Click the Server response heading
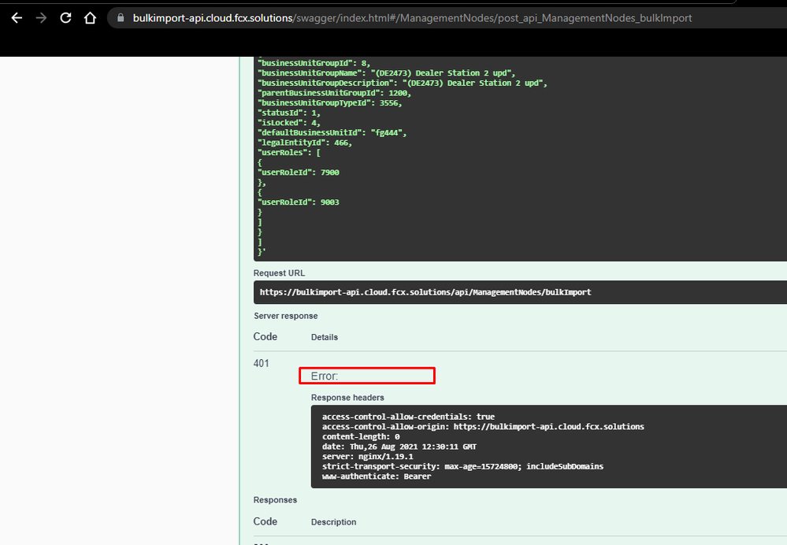The height and width of the screenshot is (545, 787). point(285,316)
